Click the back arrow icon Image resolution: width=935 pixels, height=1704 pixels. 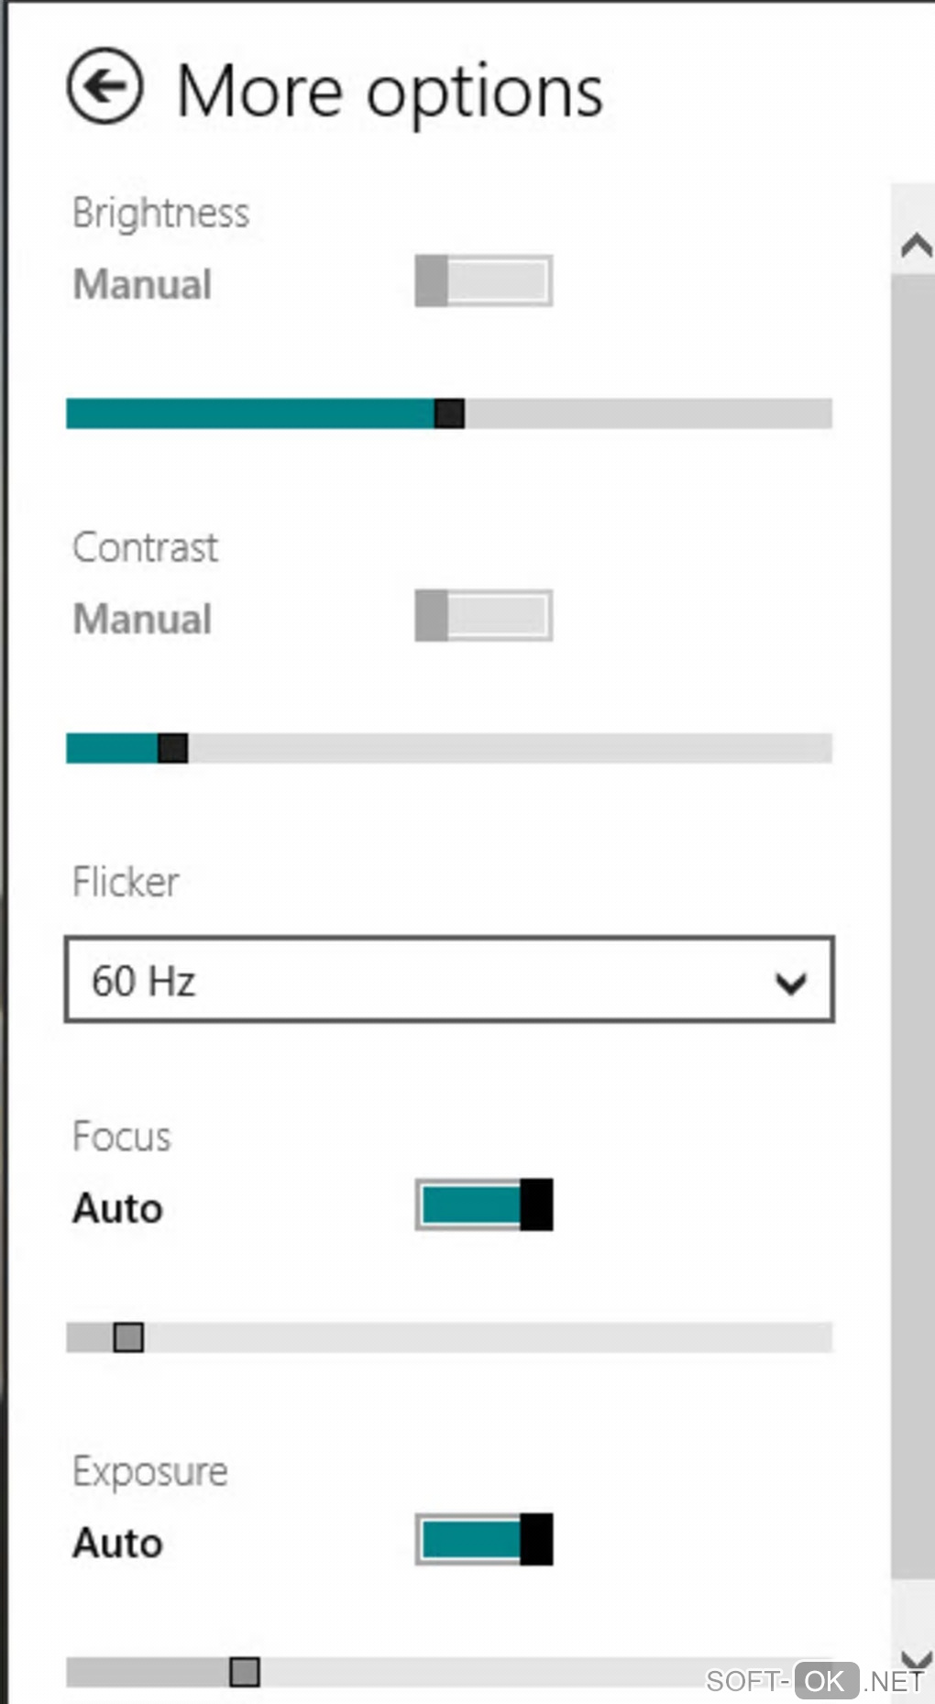click(104, 86)
